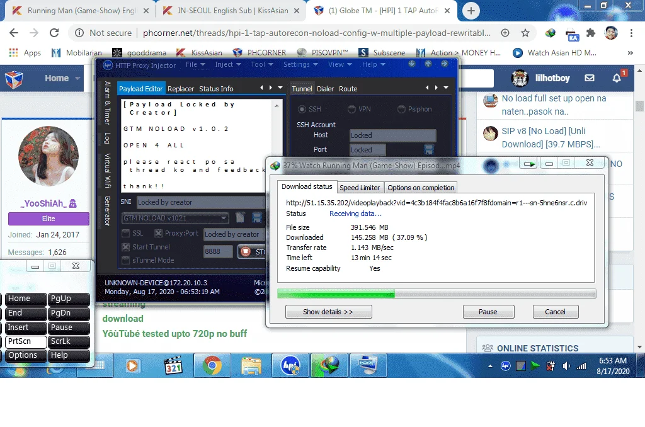The image size is (645, 427).
Task: Click YooShiAh profile picture
Action: 48,157
